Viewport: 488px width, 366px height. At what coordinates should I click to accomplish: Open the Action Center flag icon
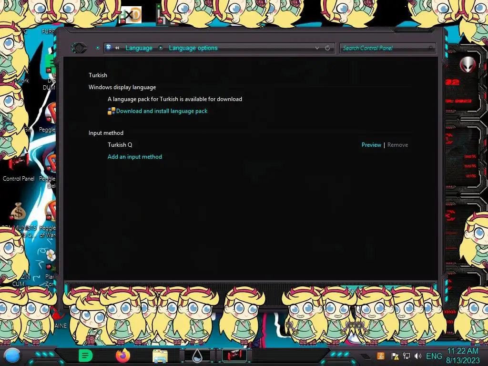395,356
